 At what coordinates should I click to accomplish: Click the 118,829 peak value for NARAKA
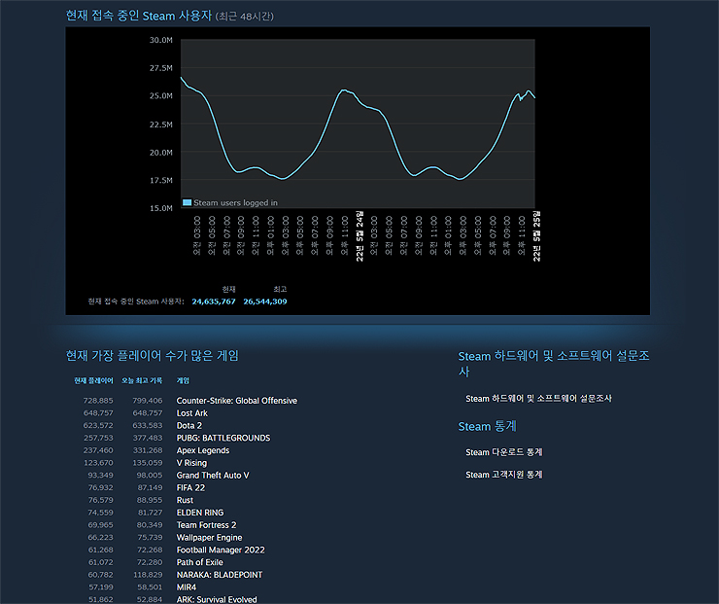point(148,575)
